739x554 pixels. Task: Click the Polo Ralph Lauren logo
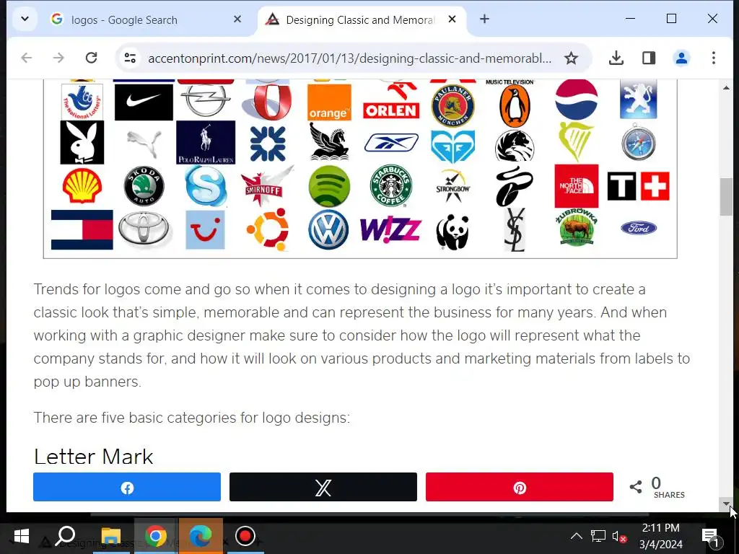206,142
